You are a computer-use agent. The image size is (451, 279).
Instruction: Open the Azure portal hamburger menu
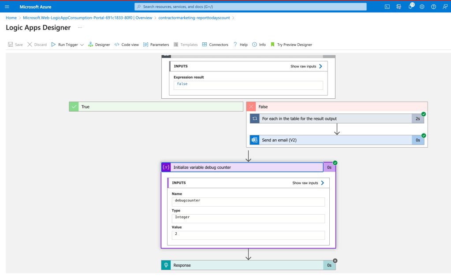[7, 7]
